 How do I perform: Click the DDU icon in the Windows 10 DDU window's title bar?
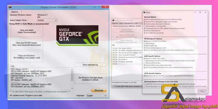click(113, 20)
